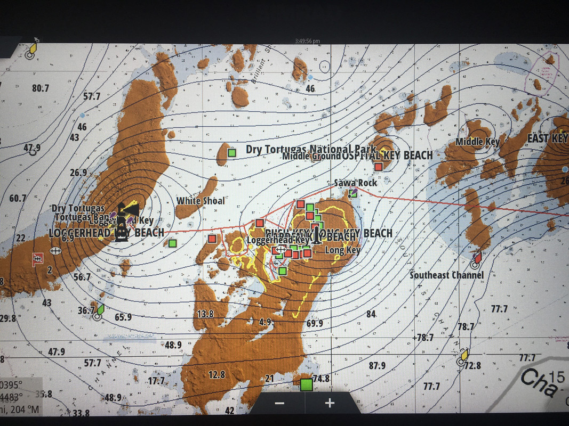Select the 69.9 depth sounding
This screenshot has width=569, height=426.
click(x=315, y=323)
